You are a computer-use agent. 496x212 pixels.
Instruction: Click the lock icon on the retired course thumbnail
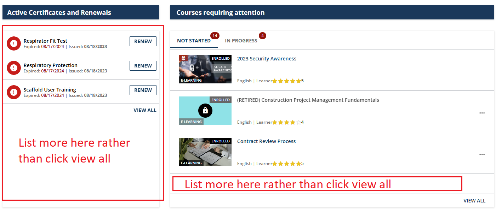[x=205, y=111]
